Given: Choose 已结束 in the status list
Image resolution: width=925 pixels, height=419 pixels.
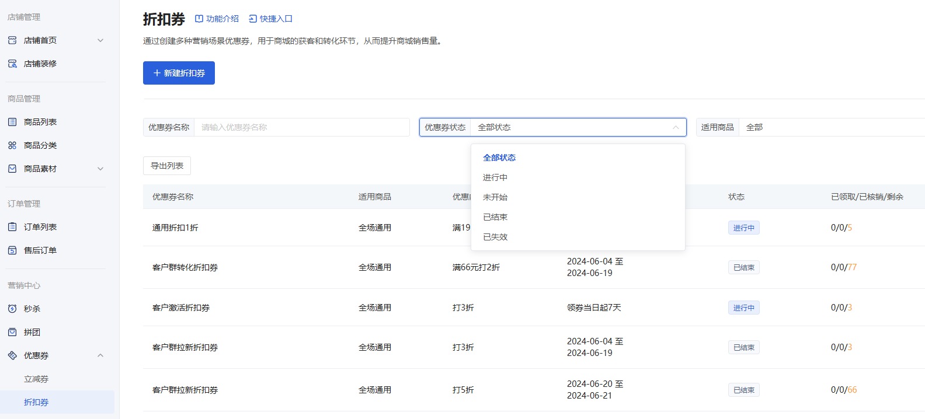Looking at the screenshot, I should (x=578, y=217).
